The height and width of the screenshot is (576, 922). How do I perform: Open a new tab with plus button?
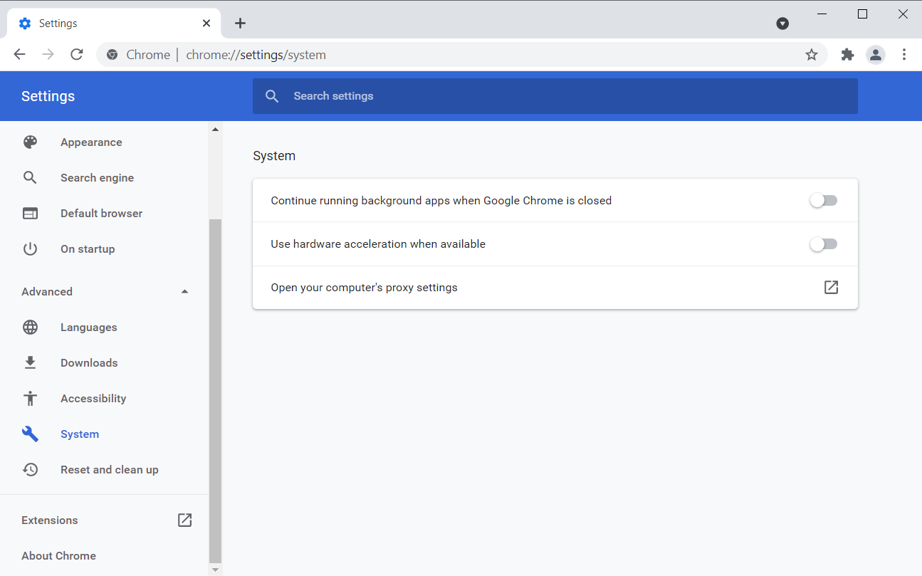click(240, 23)
